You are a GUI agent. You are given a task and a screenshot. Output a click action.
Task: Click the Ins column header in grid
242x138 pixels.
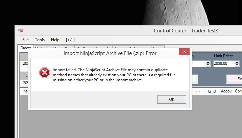pyautogui.click(x=25, y=91)
